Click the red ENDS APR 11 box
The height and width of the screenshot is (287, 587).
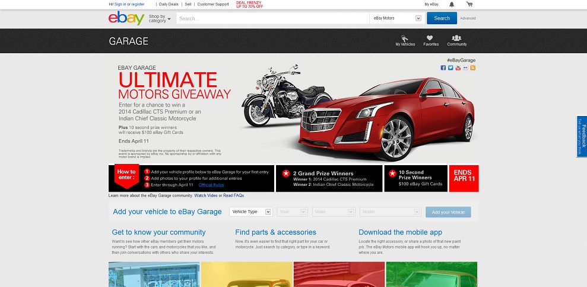point(464,178)
